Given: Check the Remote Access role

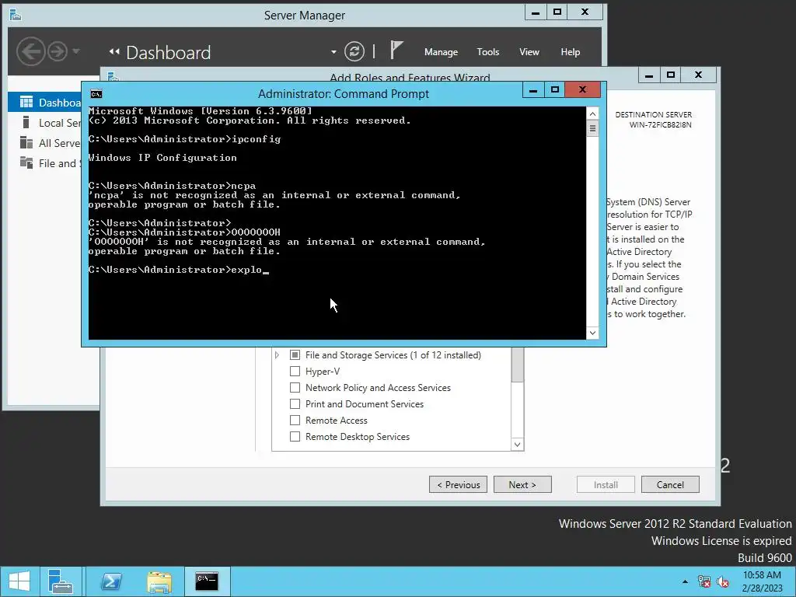Looking at the screenshot, I should pos(295,420).
